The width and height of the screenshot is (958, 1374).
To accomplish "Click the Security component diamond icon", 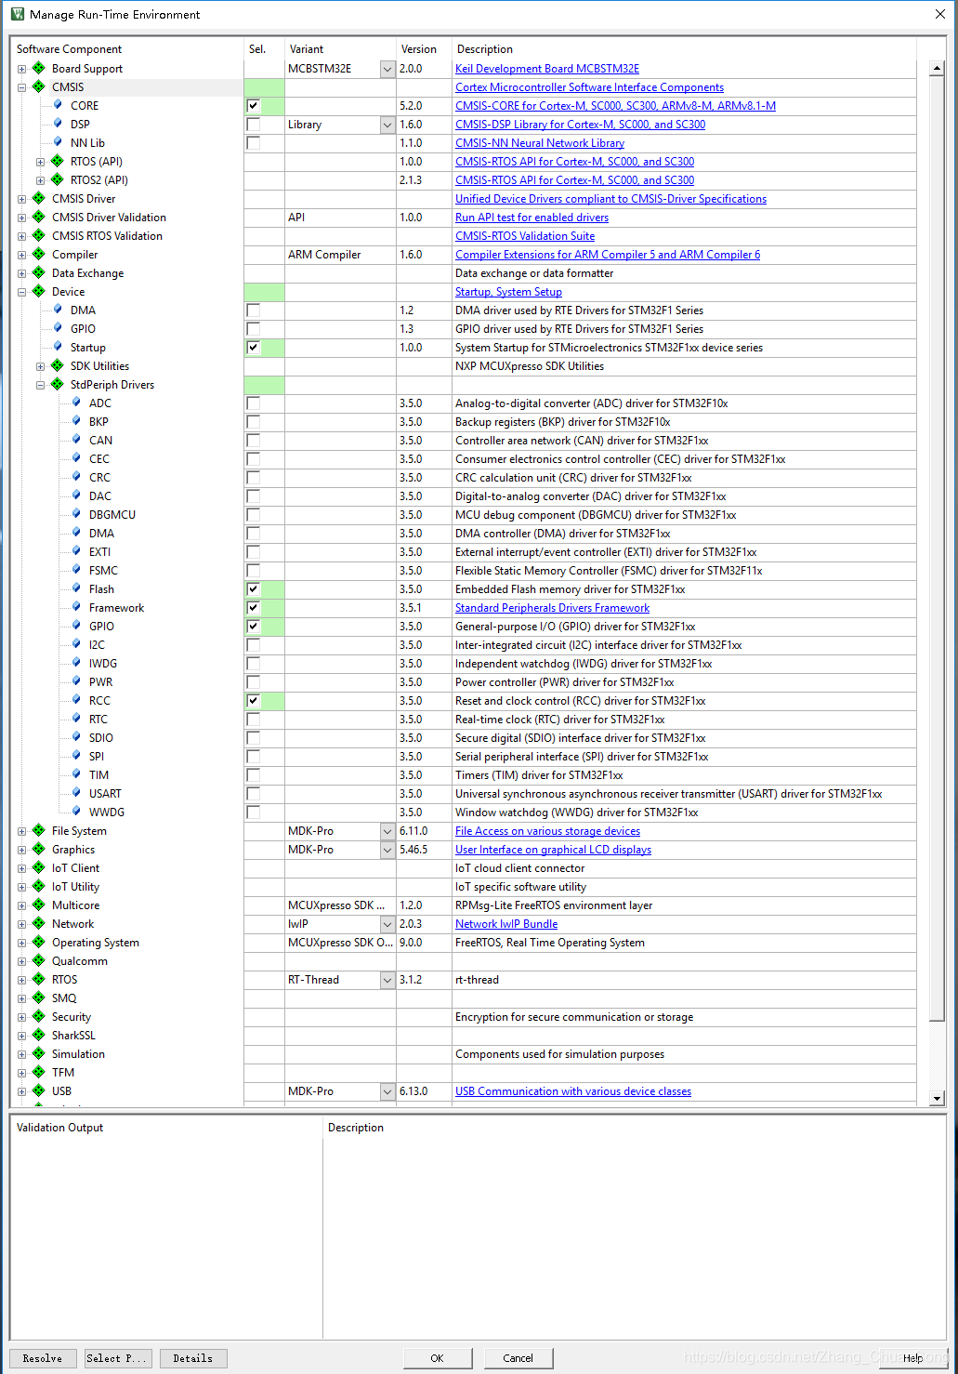I will click(38, 1016).
